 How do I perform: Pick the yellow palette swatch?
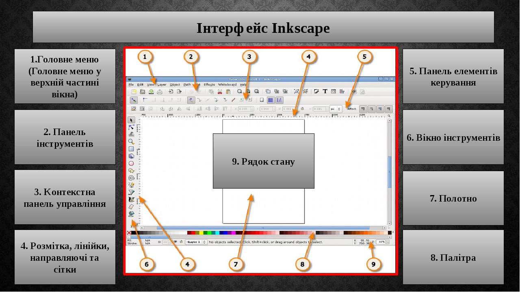click(201, 233)
